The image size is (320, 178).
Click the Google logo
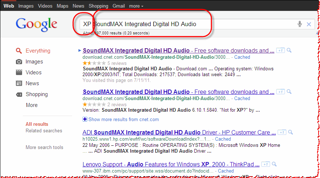point(36,24)
